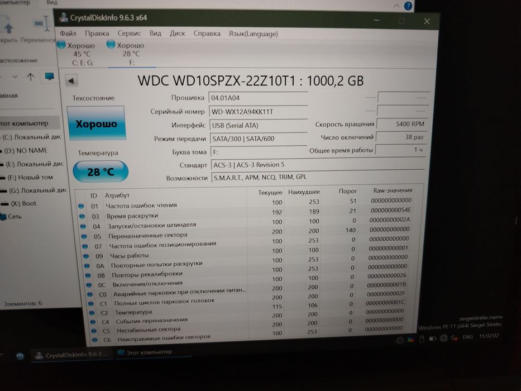521x391 pixels.
Task: Click the ENG language indicator in tray
Action: 467,337
